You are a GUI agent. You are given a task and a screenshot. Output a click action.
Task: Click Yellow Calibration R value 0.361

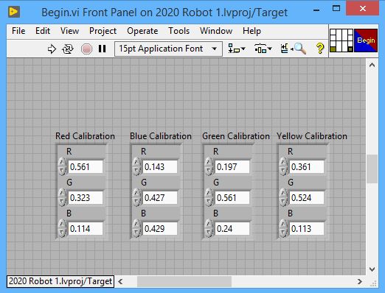[307, 167]
